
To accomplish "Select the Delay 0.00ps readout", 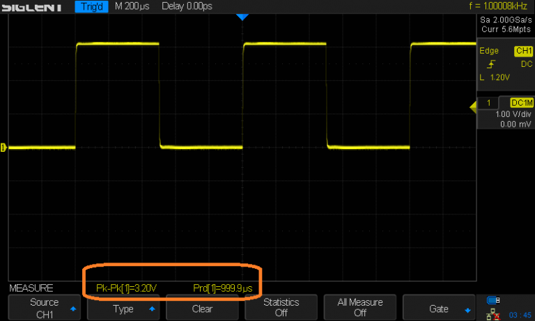I will tap(187, 6).
